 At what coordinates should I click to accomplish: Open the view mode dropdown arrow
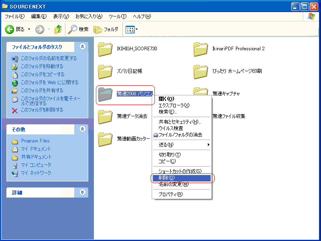(x=136, y=29)
